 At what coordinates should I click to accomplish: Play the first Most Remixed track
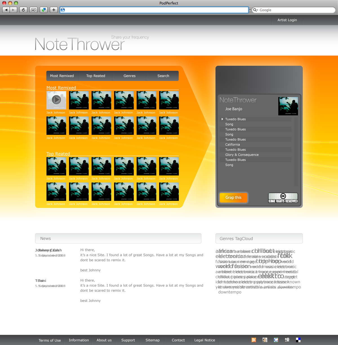pos(56,100)
